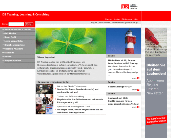Open Werden Sie Trainer Bahnbetrieb headline
Viewport: 184px width, 138px height.
(x=78, y=91)
